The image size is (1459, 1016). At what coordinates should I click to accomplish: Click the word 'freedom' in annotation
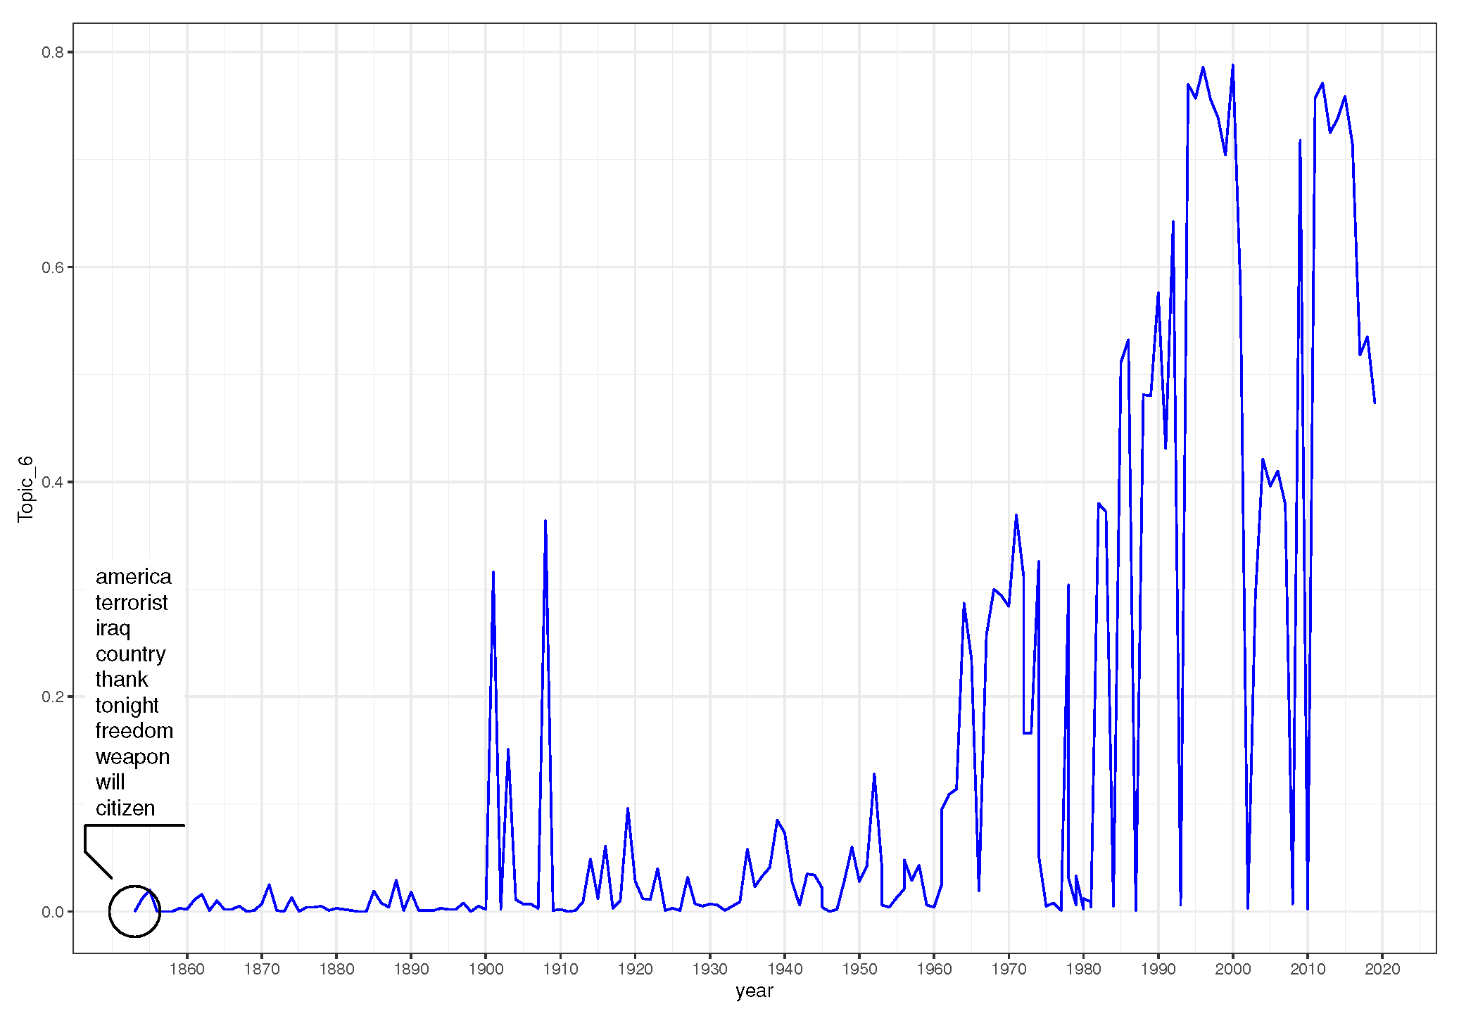pyautogui.click(x=134, y=731)
